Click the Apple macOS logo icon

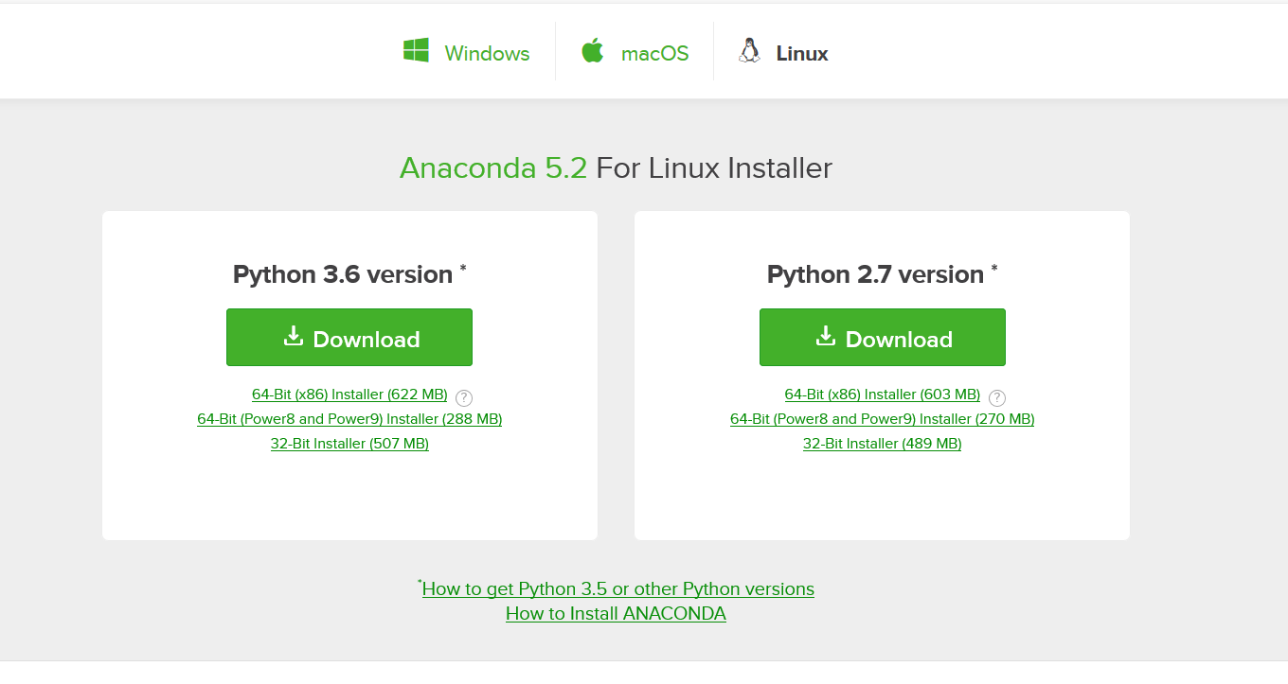tap(593, 51)
